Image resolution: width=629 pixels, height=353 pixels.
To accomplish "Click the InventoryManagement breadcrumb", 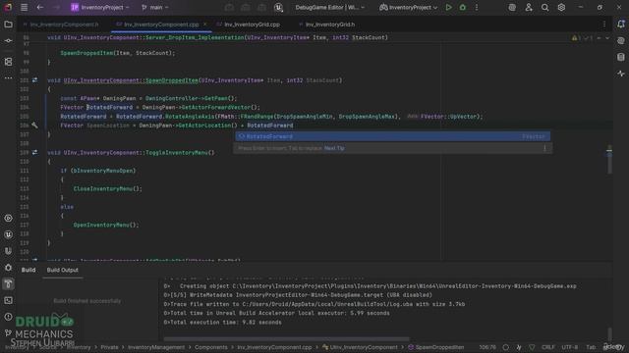I will (156, 347).
